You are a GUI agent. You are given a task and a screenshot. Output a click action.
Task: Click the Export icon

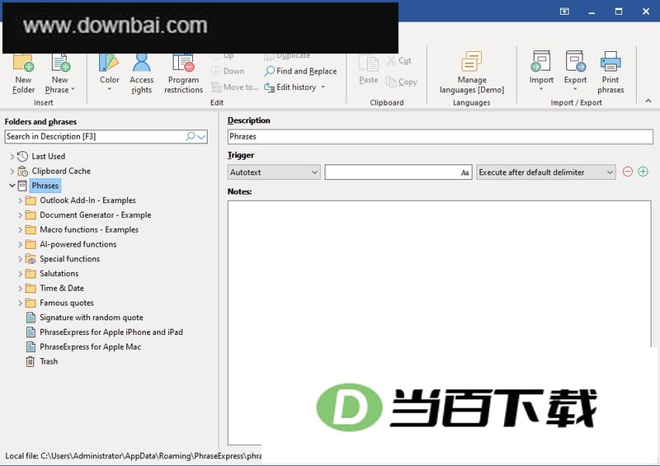575,62
